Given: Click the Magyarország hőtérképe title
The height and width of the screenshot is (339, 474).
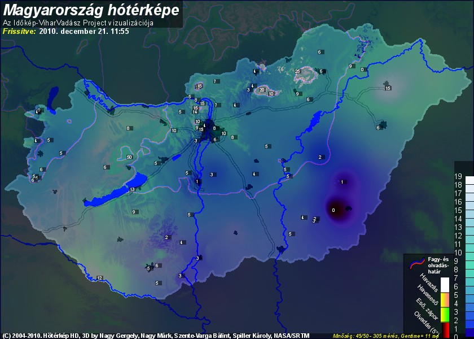Looking at the screenshot, I should point(91,10).
